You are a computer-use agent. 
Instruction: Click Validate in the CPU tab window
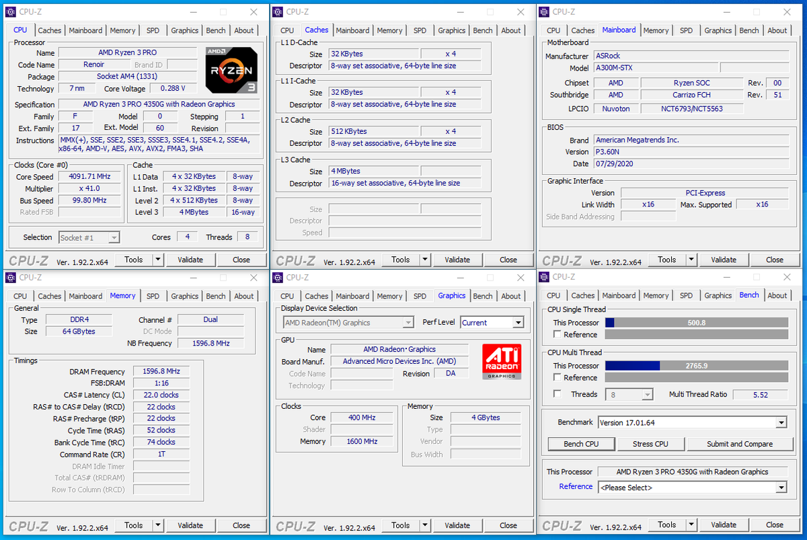click(x=190, y=260)
